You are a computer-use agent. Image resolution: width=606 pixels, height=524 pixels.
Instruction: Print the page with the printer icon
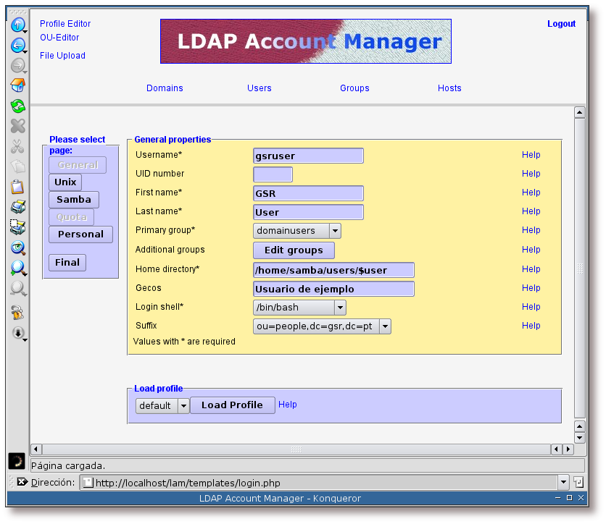tap(17, 207)
